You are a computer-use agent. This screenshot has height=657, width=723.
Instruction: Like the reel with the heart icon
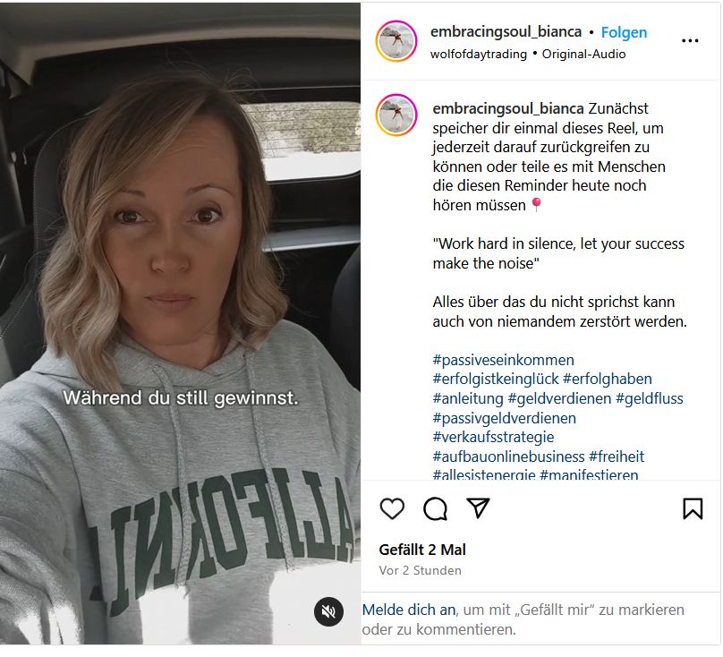[x=392, y=508]
